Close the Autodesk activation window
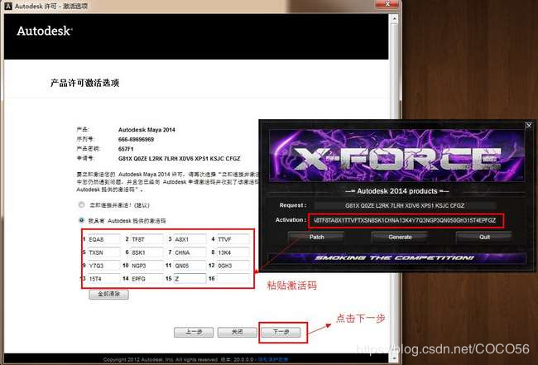 (x=387, y=4)
